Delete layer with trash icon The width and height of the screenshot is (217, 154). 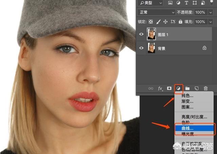205,89
